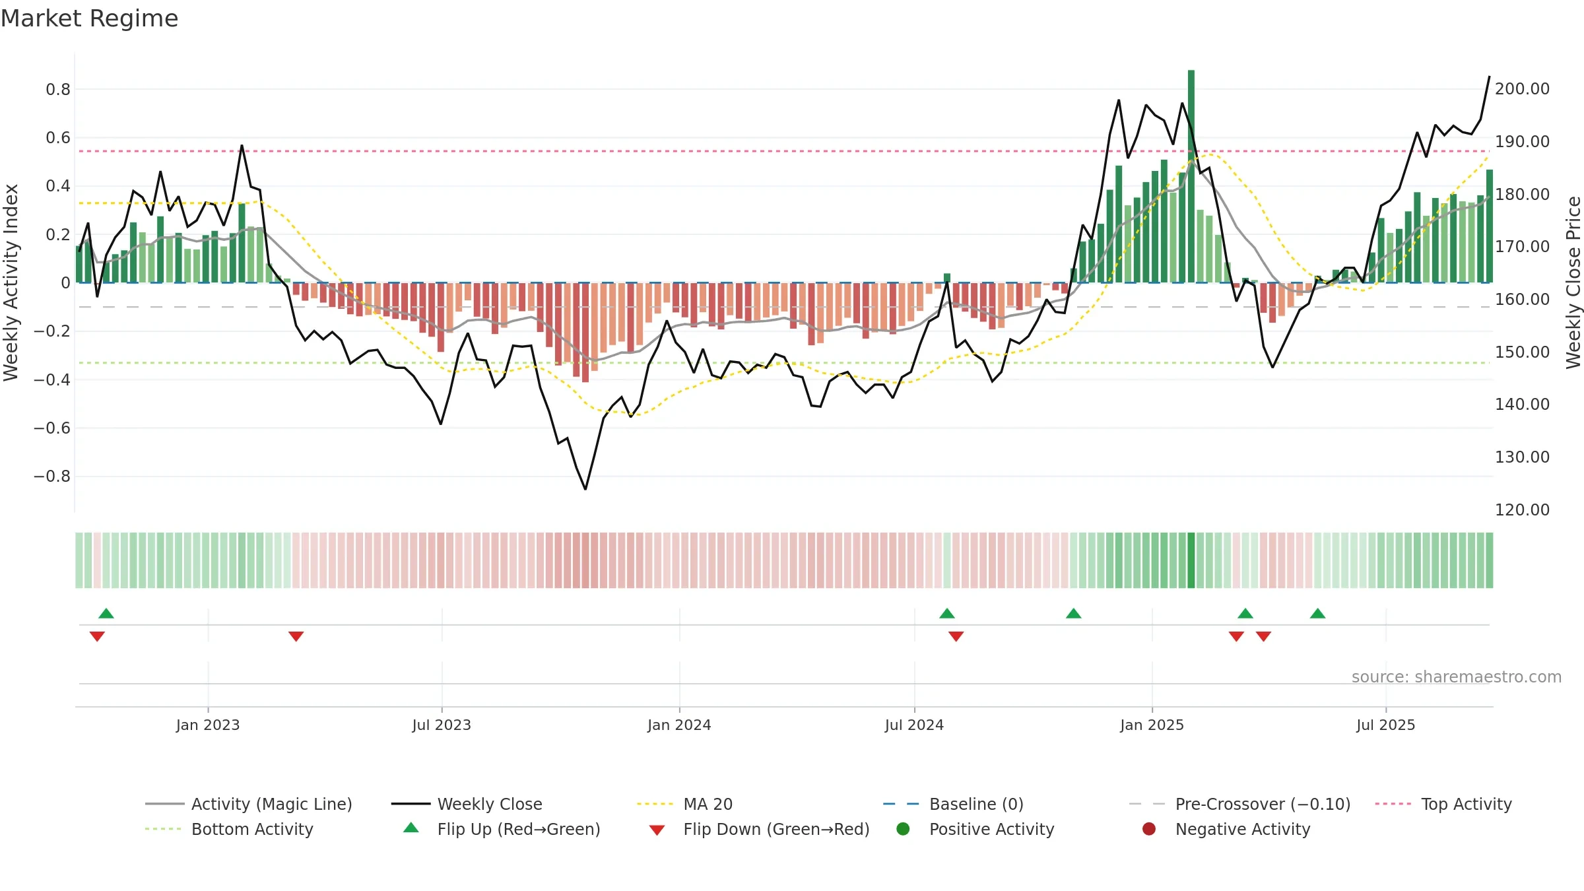Toggle the Baseline (0) legend entry

point(953,804)
